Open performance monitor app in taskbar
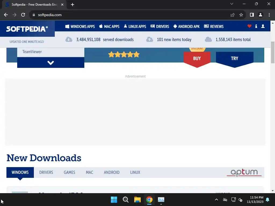The image size is (275, 206). point(161,200)
